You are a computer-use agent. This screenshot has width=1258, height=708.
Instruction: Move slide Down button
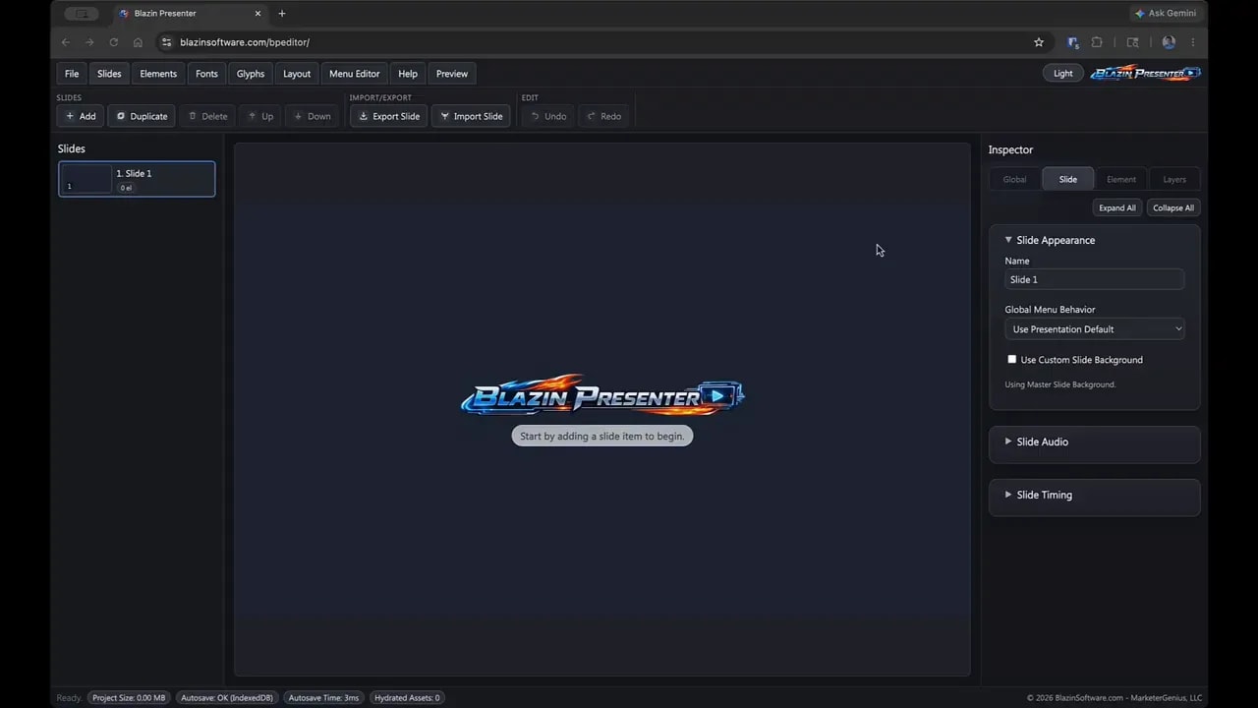point(313,116)
